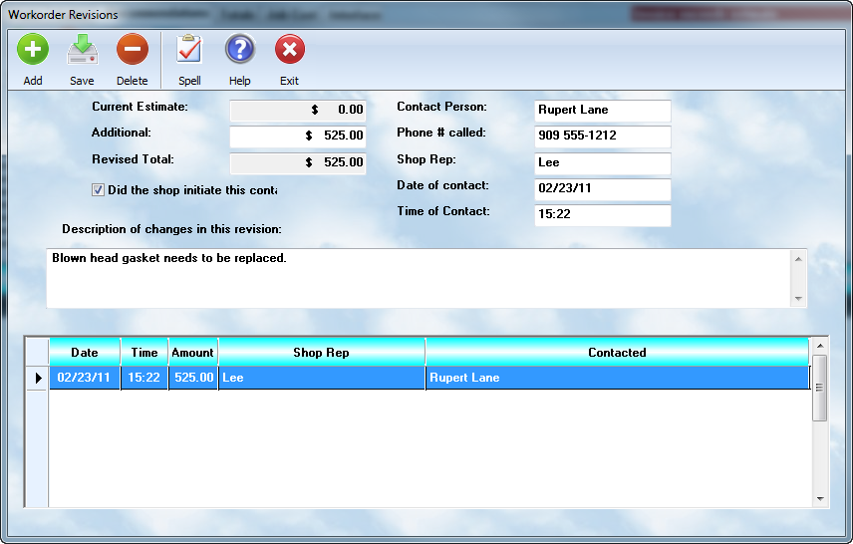The image size is (853, 544).
Task: Toggle the shop-initiated contact checkbox
Action: pos(98,189)
